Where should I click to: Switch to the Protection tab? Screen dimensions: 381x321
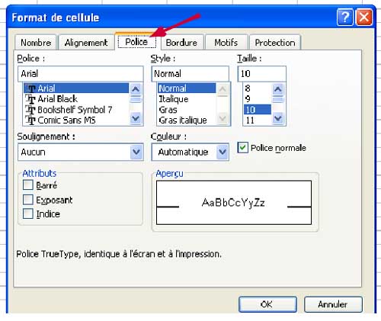point(275,43)
